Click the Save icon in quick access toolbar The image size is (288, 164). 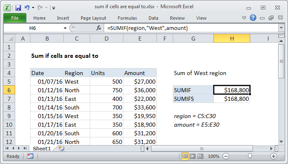pyautogui.click(x=18, y=7)
